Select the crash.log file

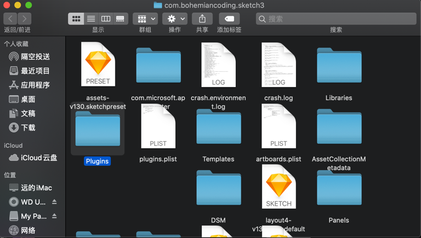tap(278, 65)
